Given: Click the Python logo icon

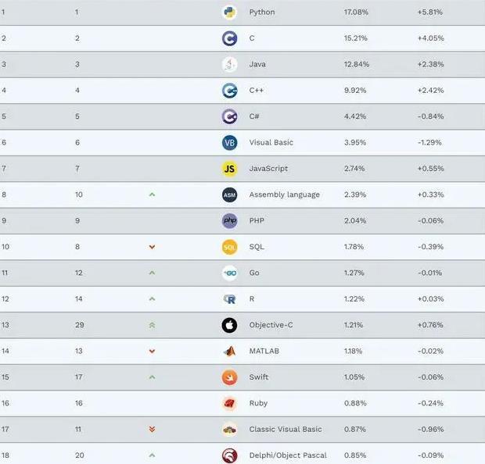Looking at the screenshot, I should (229, 12).
